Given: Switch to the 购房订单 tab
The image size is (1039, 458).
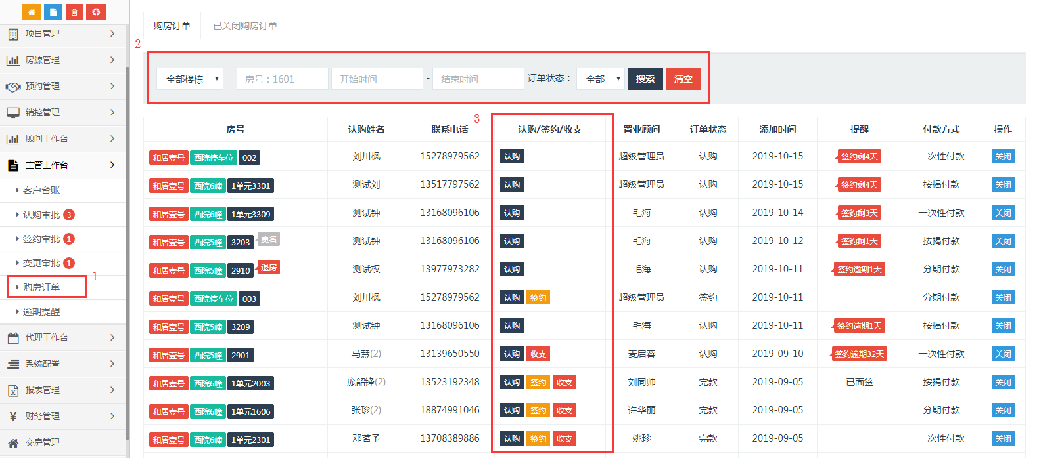Looking at the screenshot, I should [x=172, y=26].
